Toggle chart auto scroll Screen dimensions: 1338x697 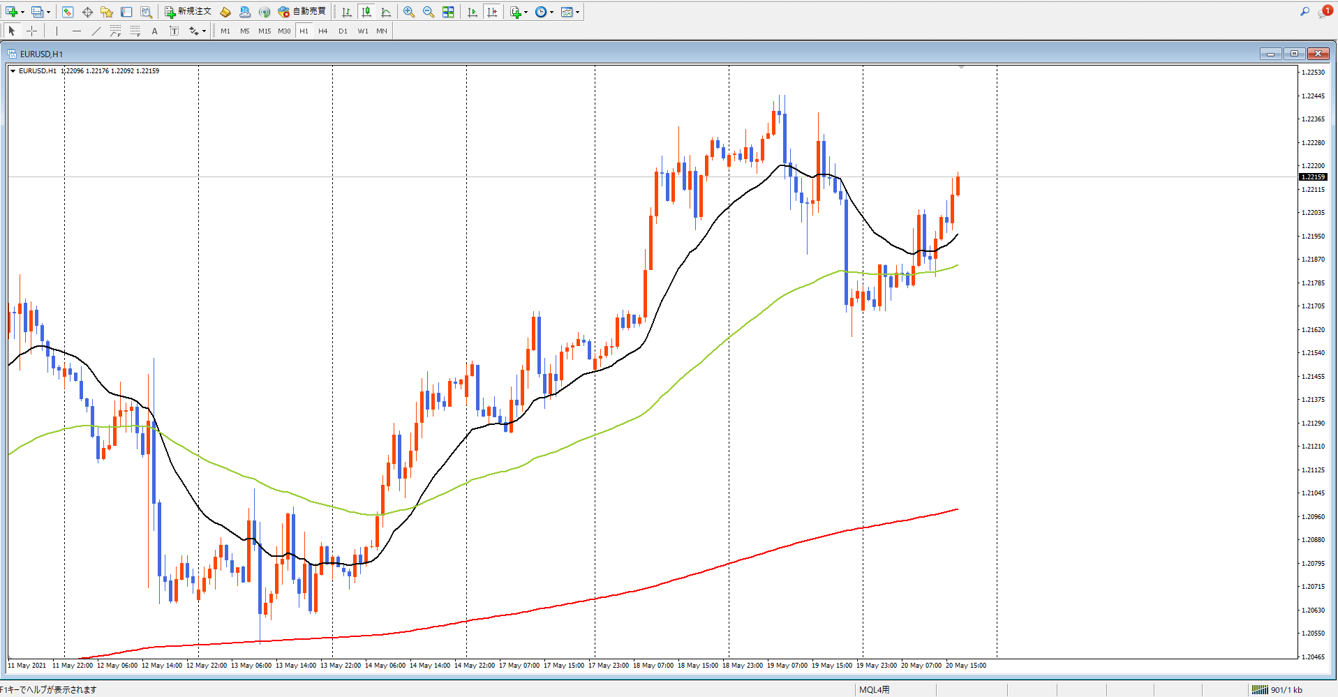pos(473,12)
